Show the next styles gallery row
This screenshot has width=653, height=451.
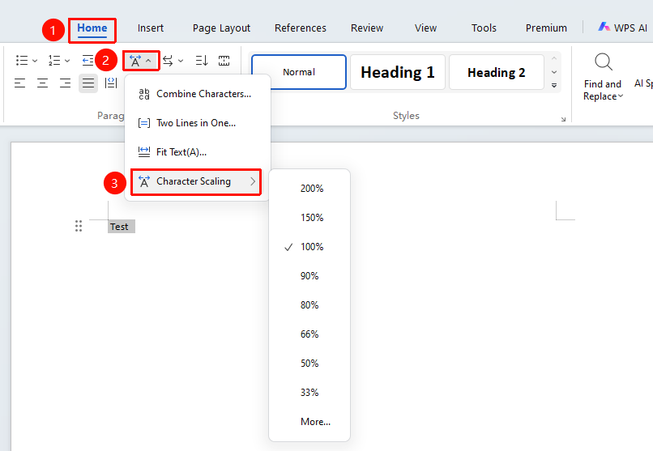click(554, 72)
